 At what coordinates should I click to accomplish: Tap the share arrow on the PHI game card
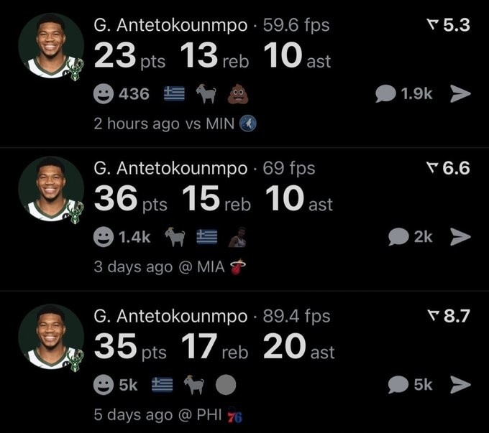click(x=460, y=384)
